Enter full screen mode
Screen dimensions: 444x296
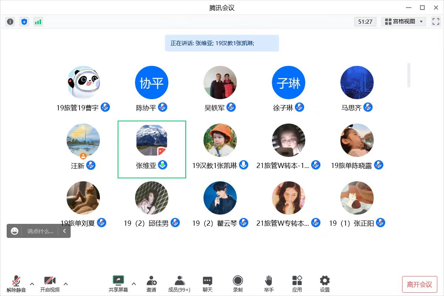pos(435,21)
